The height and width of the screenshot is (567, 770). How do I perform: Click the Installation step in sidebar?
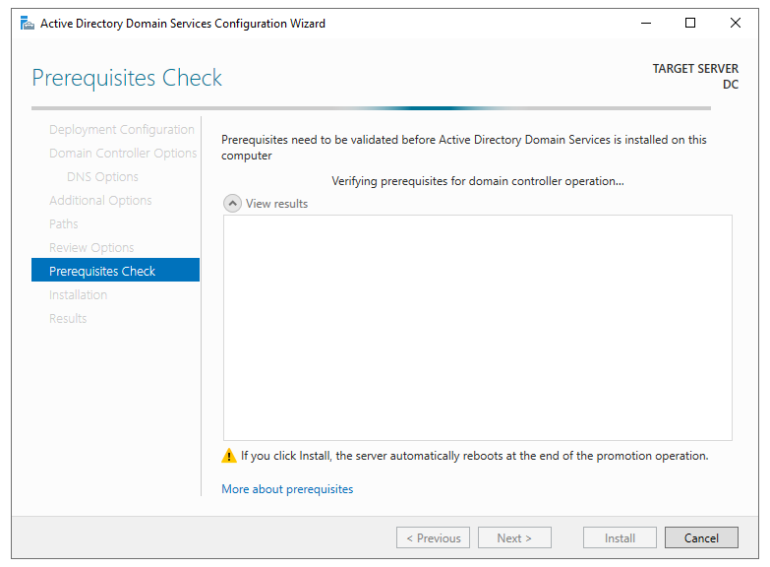coord(78,294)
